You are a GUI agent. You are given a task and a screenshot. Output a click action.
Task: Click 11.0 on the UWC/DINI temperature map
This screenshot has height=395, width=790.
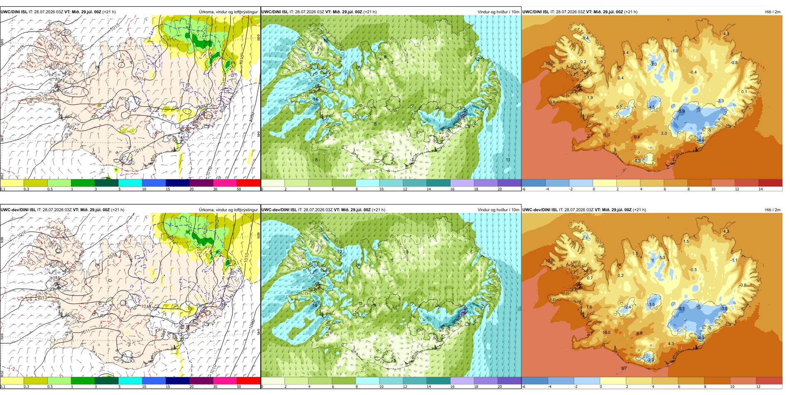click(x=606, y=135)
